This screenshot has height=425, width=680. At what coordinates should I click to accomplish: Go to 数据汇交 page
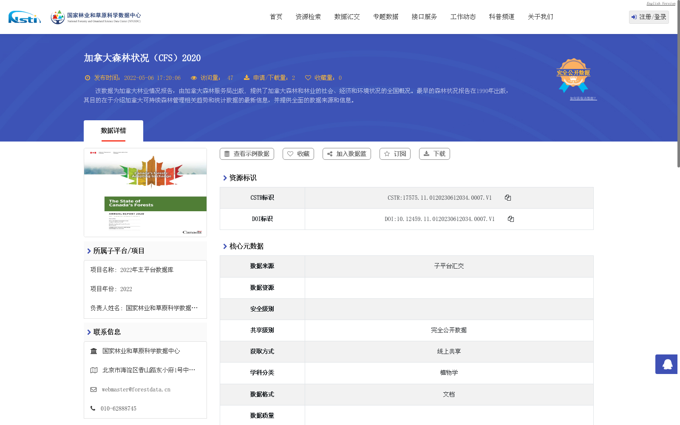(347, 17)
